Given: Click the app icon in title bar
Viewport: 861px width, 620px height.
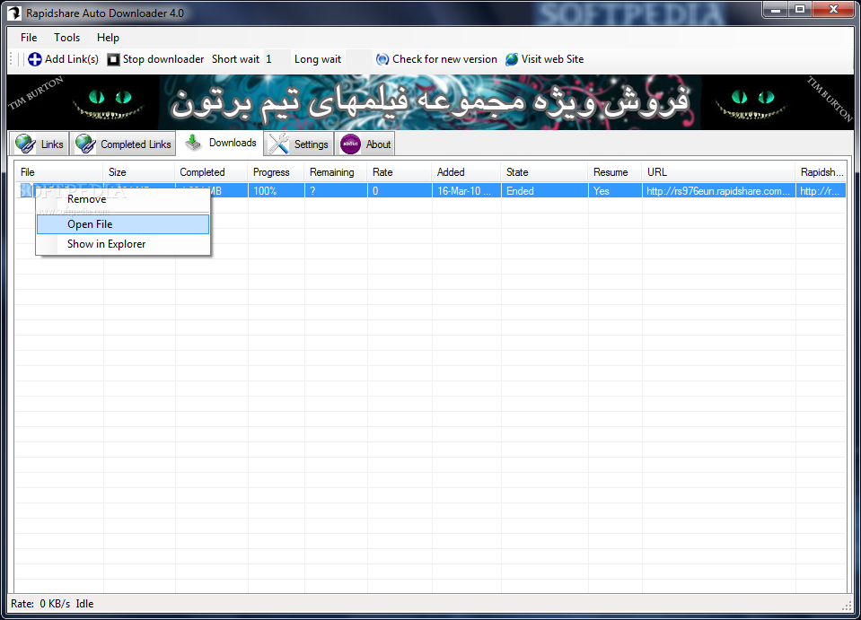Looking at the screenshot, I should [15, 13].
